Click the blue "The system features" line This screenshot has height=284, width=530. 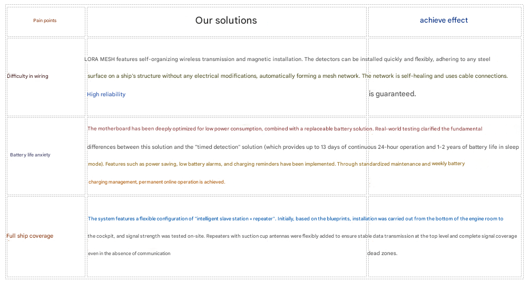point(295,219)
